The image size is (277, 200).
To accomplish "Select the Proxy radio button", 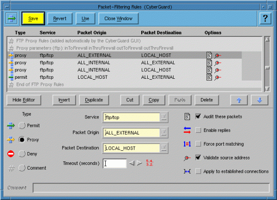I will 22,140.
